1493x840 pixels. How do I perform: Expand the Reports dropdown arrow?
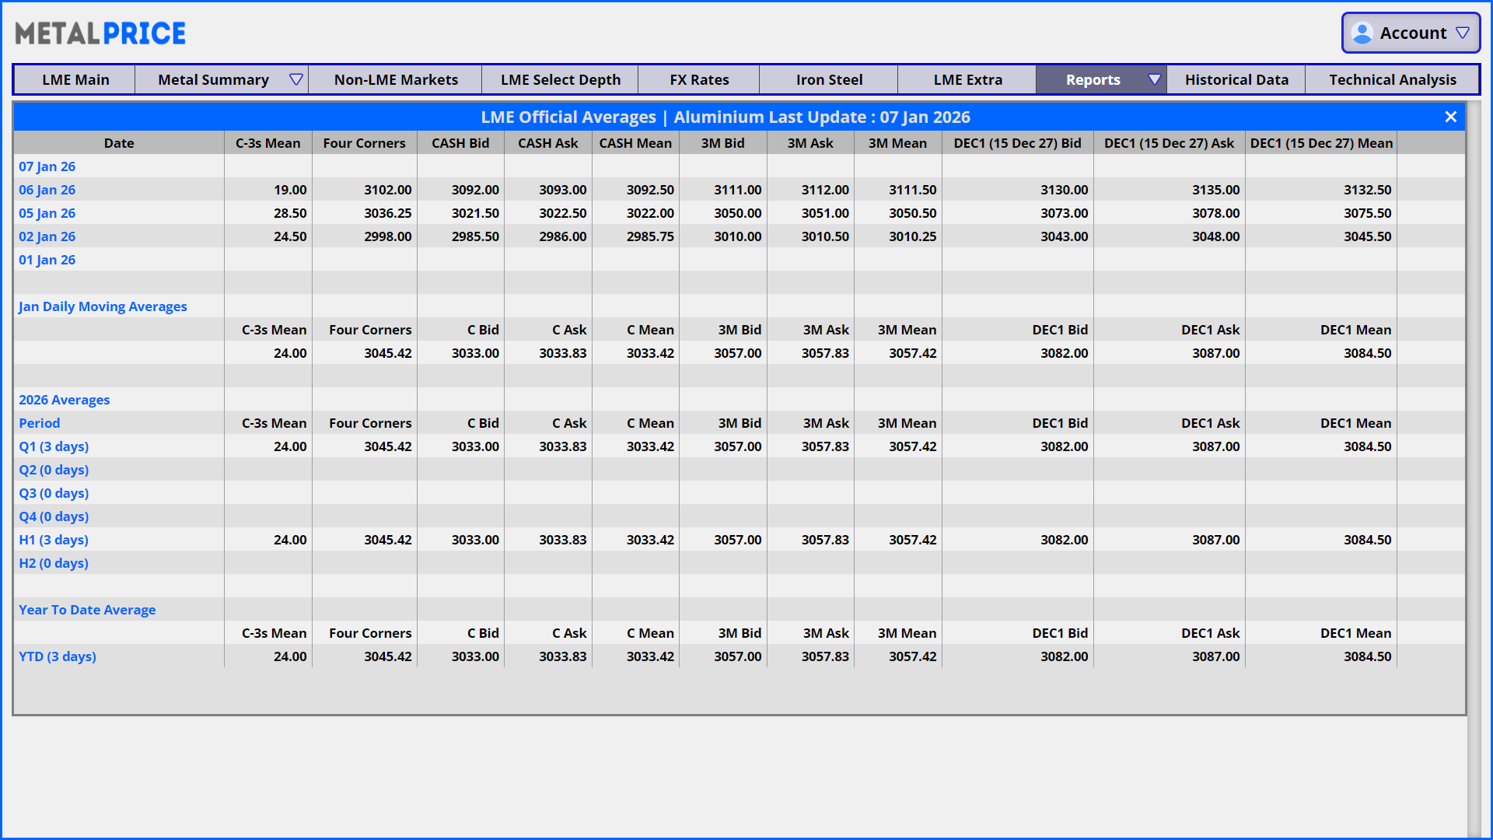pos(1155,79)
